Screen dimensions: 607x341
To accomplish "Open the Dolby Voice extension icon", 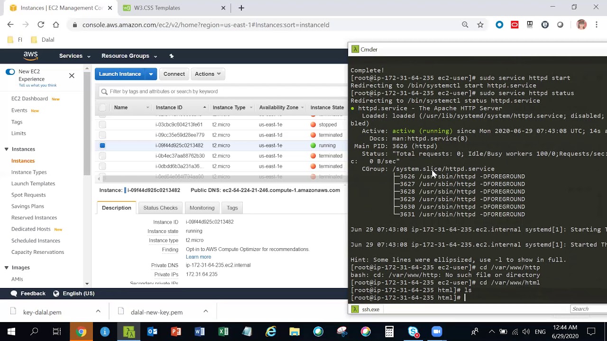I will (530, 25).
